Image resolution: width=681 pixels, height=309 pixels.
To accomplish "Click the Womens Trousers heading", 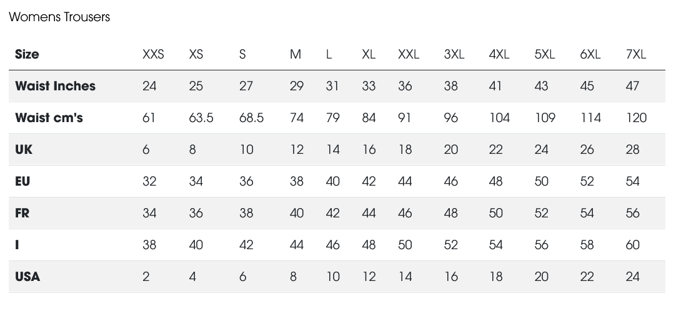I will 59,17.
